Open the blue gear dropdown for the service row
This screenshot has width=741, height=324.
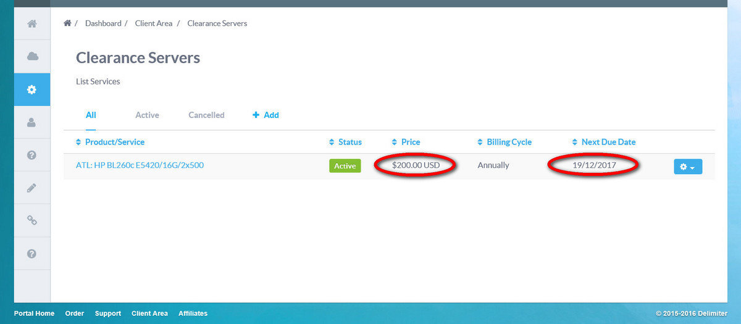tap(687, 167)
